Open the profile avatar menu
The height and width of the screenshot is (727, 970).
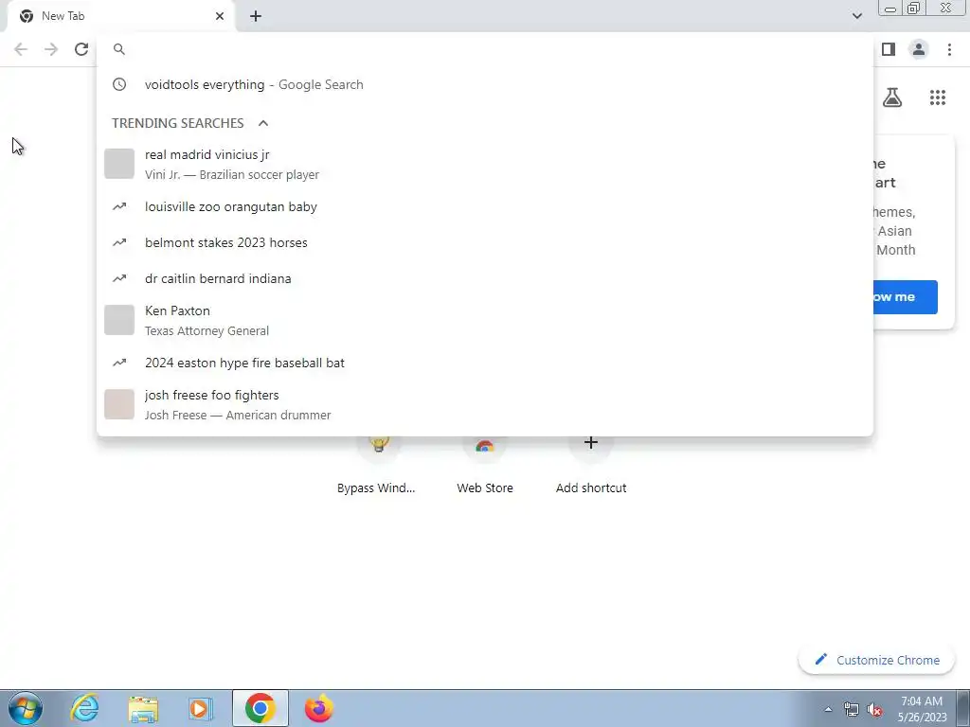(x=919, y=49)
